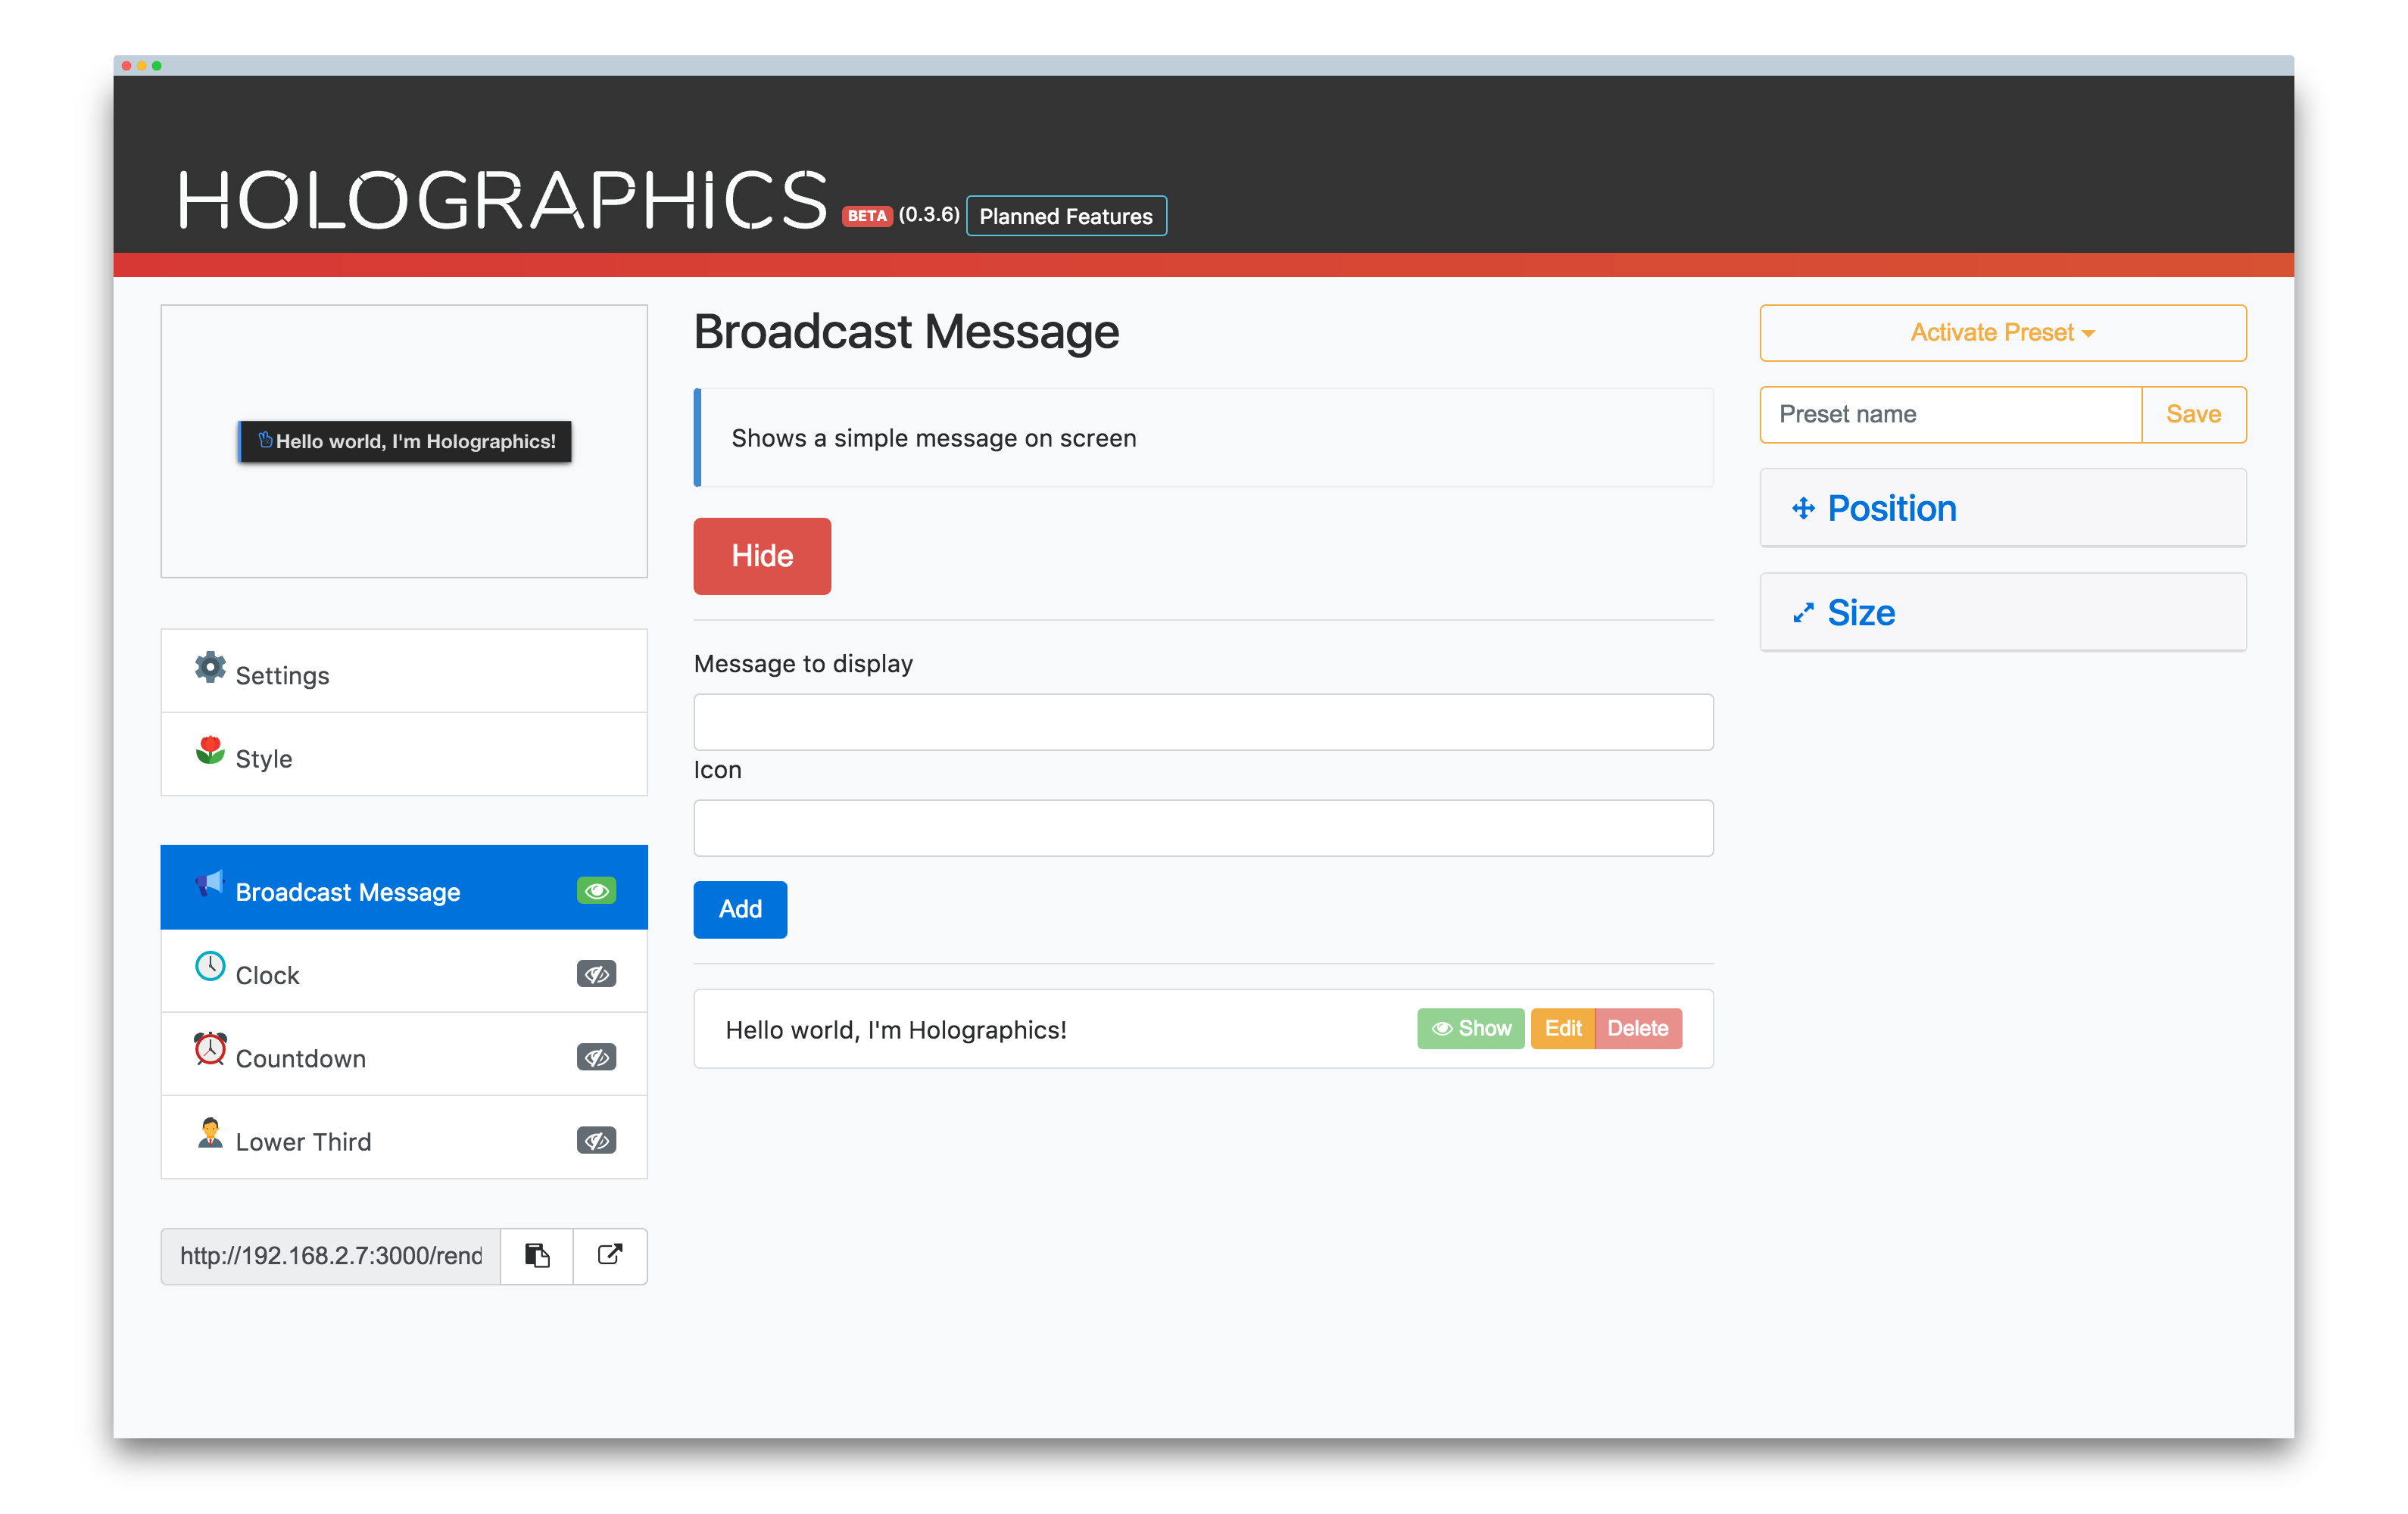Image resolution: width=2408 pixels, height=1514 pixels.
Task: Select Countdown in the sidebar
Action: 404,1054
